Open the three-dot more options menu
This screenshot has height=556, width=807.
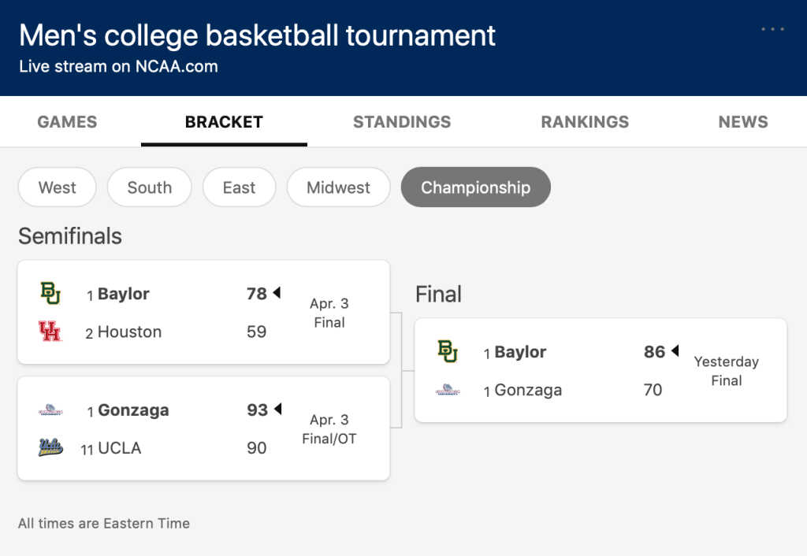click(772, 30)
